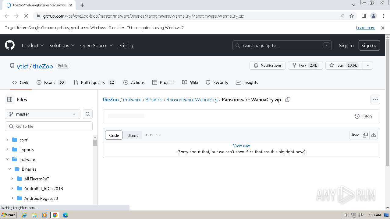This screenshot has width=390, height=219.
Task: Collapse the Binaries folder chevron
Action: pyautogui.click(x=10, y=169)
